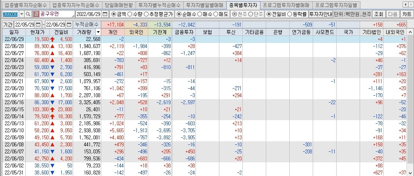Viewport: 414px width, 176px height.
Task: Open 투자자별누적순매수 tab
Action: tap(160, 5)
